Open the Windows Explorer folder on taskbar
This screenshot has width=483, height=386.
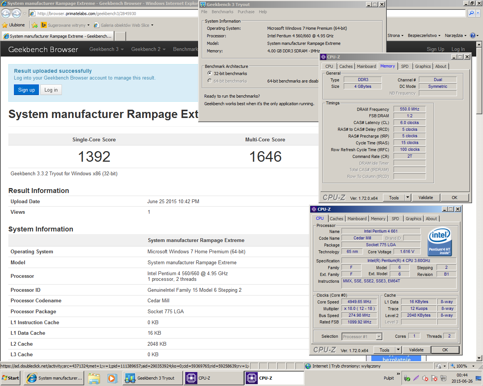click(94, 378)
